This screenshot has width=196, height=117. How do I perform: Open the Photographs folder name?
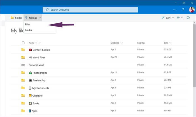tap(40, 73)
